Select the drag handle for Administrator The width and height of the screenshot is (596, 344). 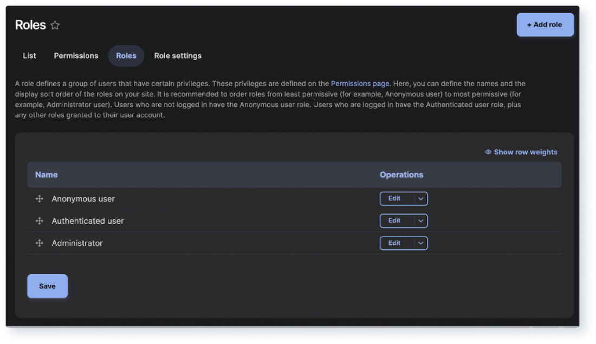click(38, 243)
